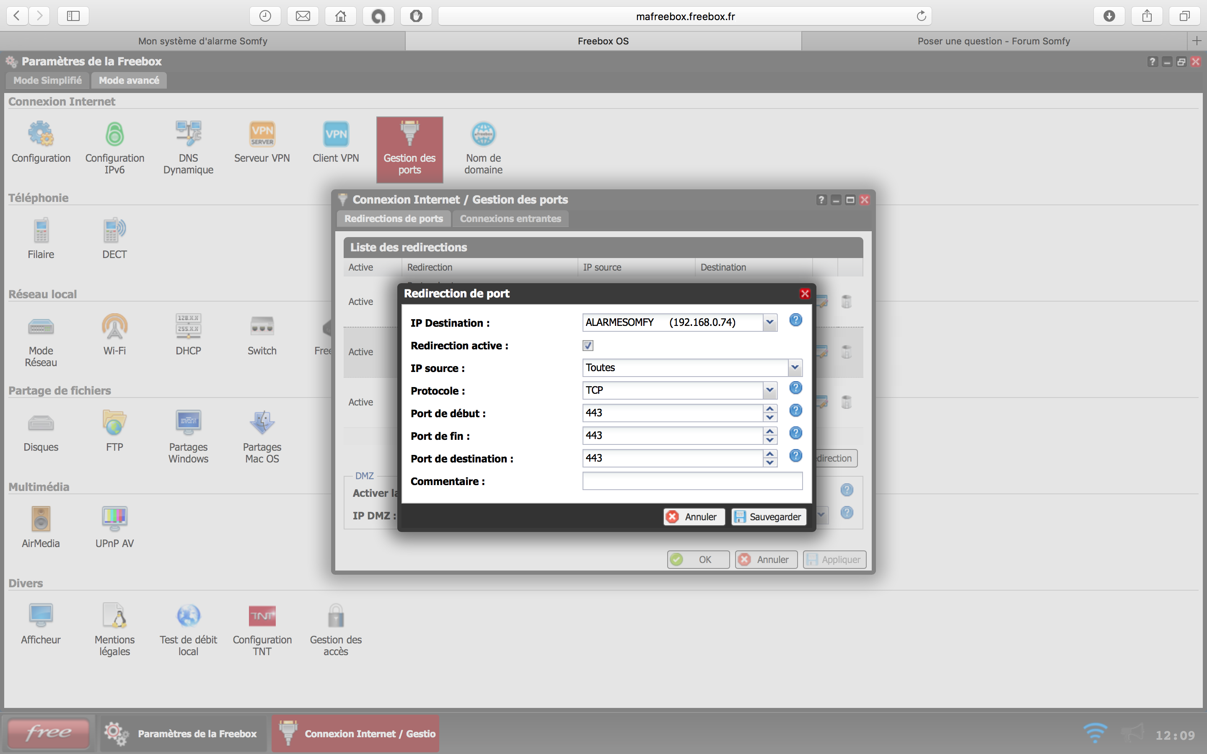Click the free start menu logo
Screen dimensions: 1207x754
pyautogui.click(x=49, y=733)
